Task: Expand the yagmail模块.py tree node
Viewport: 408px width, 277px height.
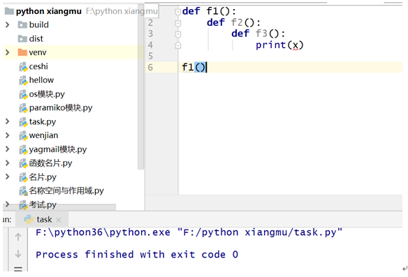Action: [7, 149]
